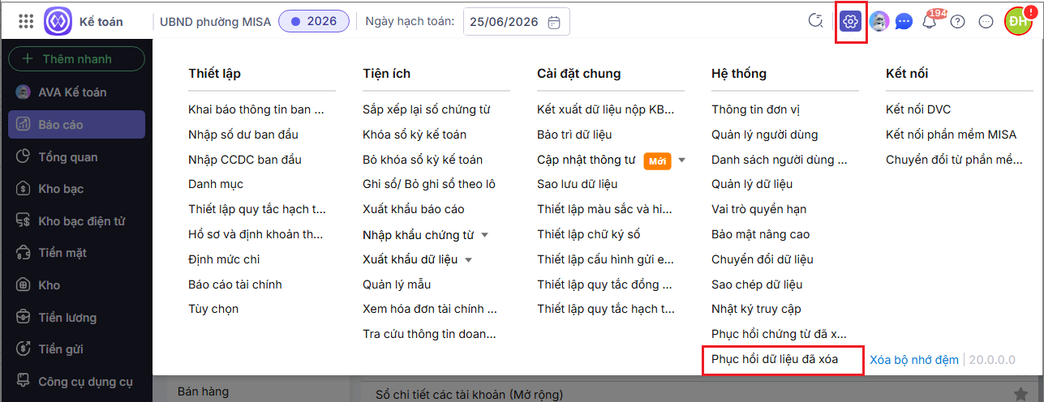Open Sắp xếp lại số chứng từ
The width and height of the screenshot is (1044, 402).
coord(426,109)
